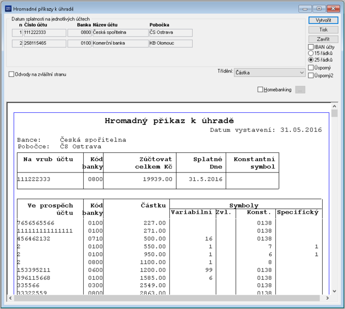Click the application icon in the title bar

point(8,9)
